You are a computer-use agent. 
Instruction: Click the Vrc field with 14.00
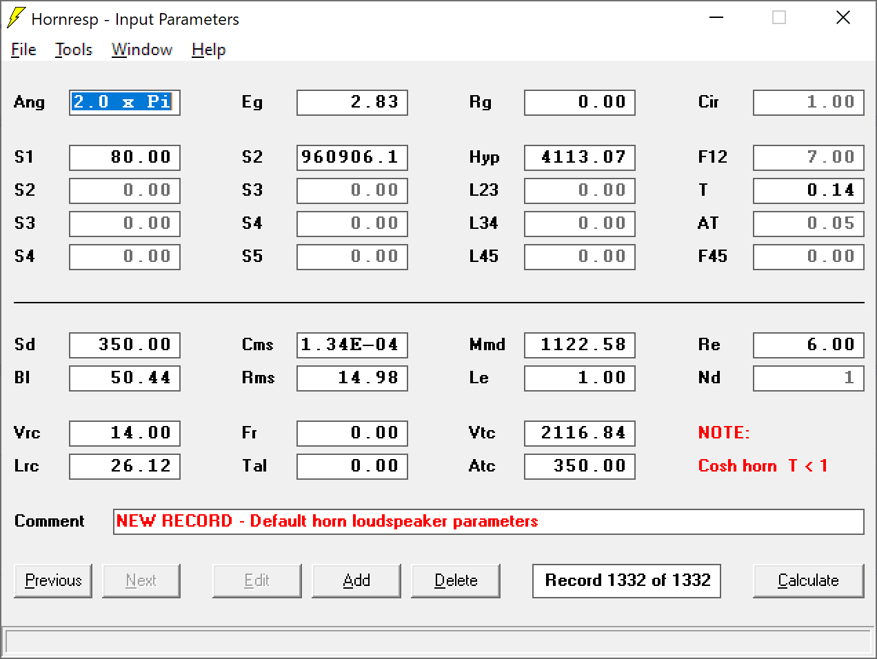(x=125, y=434)
